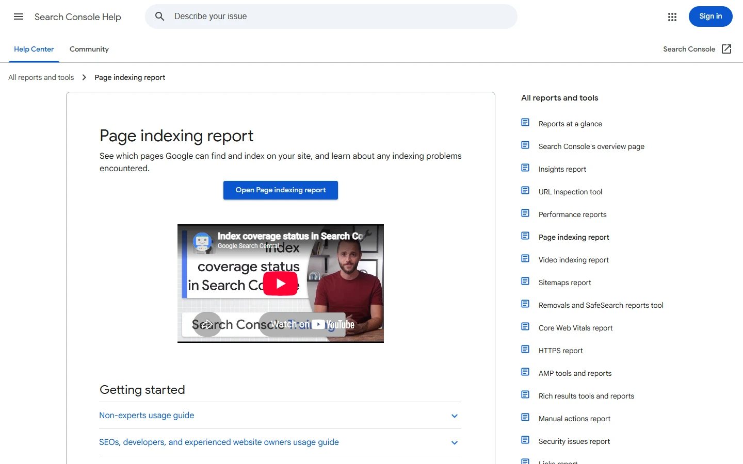The image size is (743, 464).
Task: Click the breadcrumb chevron separator
Action: [x=84, y=77]
